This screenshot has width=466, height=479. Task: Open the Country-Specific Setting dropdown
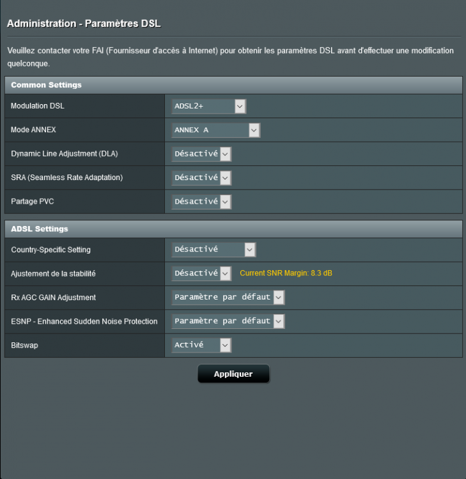point(214,250)
